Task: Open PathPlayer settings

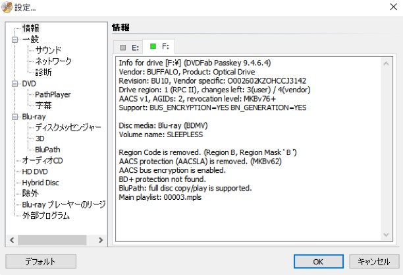Action: click(53, 94)
